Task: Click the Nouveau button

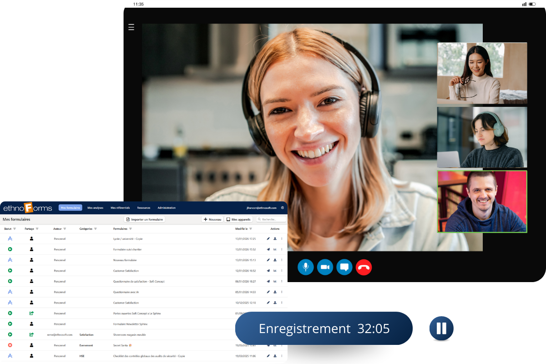Action: 212,219
